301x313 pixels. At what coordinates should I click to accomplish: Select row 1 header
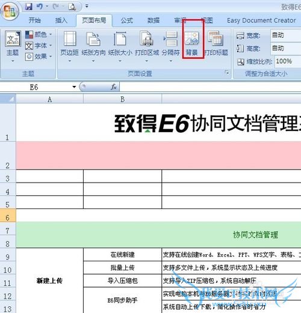(x=8, y=123)
